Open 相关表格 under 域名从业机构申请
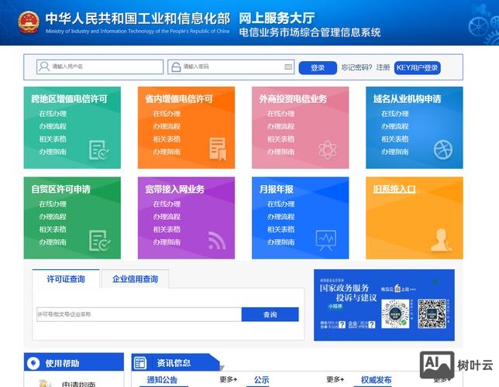Viewport: 499px width, 387px height. pos(395,139)
